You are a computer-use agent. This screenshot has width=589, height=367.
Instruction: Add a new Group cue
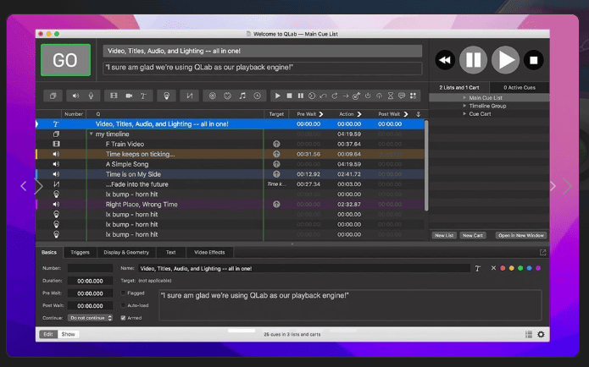click(x=53, y=96)
